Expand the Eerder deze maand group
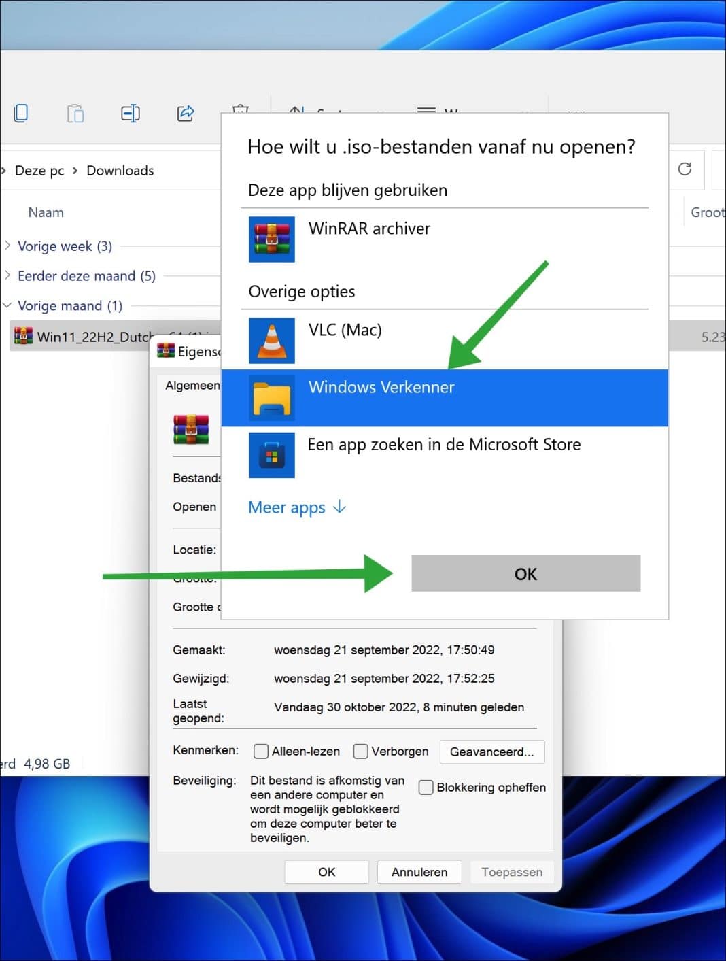The height and width of the screenshot is (961, 726). tap(7, 276)
